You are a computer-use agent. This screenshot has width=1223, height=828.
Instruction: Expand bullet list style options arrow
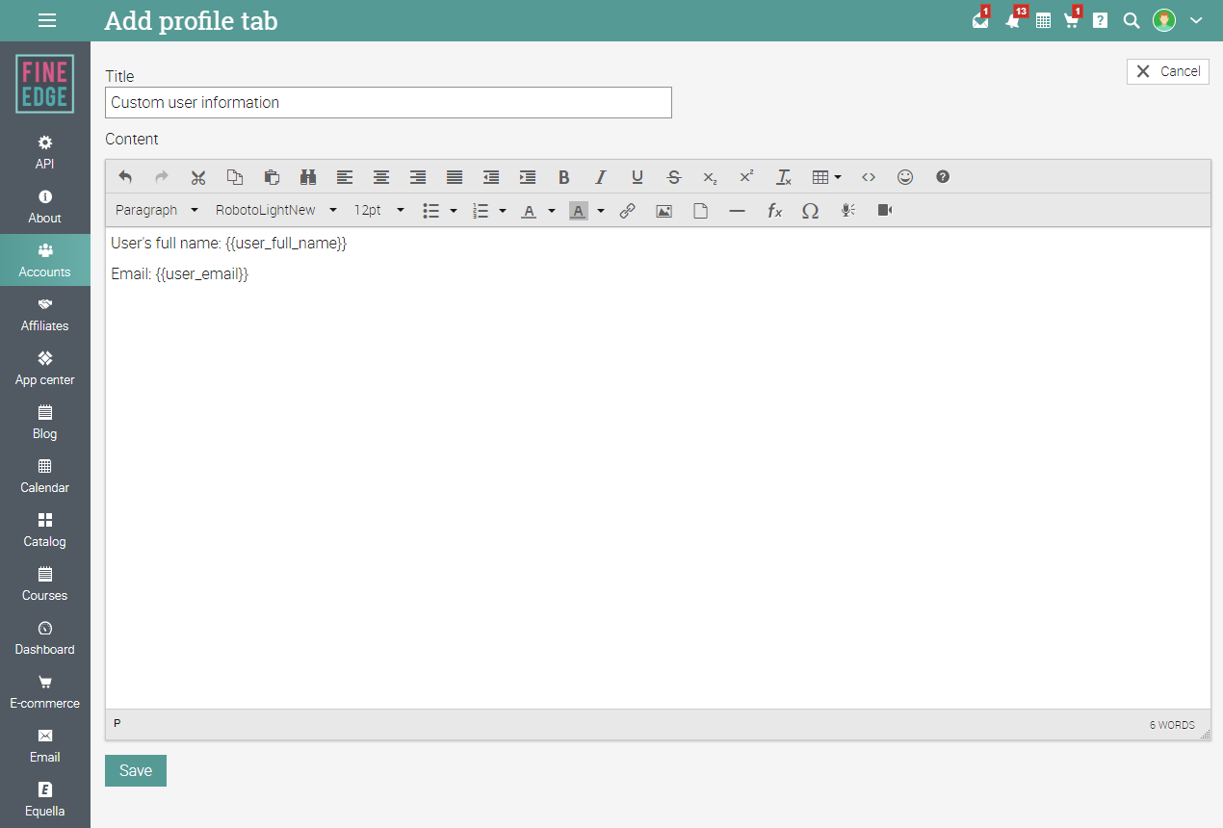[x=454, y=211]
